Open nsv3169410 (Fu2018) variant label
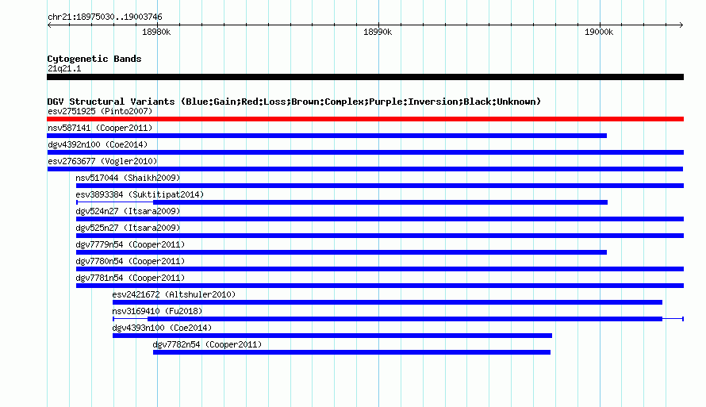This screenshot has width=706, height=407. click(x=157, y=311)
